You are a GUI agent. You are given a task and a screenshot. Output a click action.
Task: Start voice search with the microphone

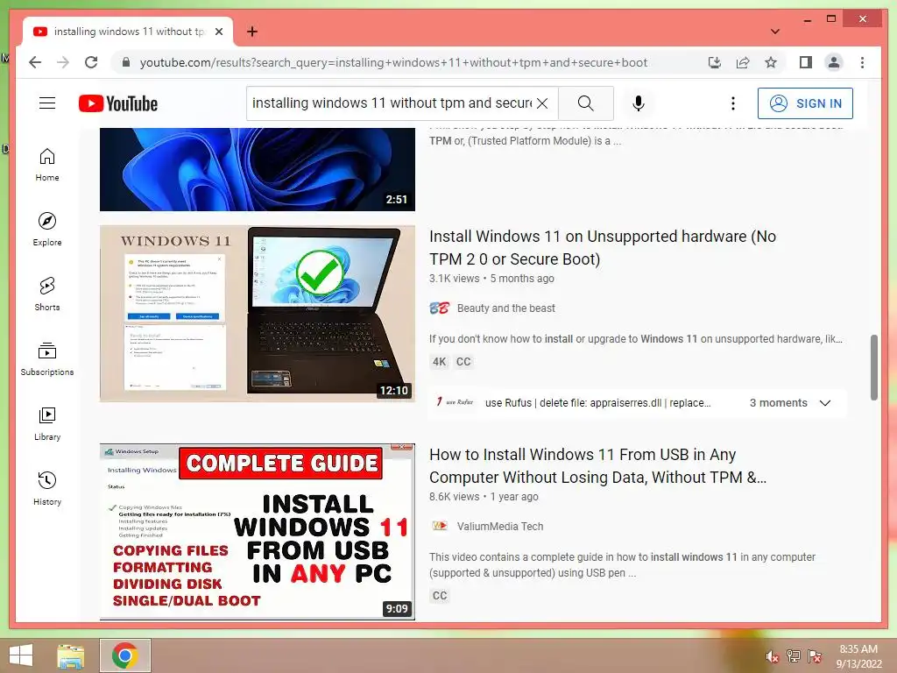point(639,103)
